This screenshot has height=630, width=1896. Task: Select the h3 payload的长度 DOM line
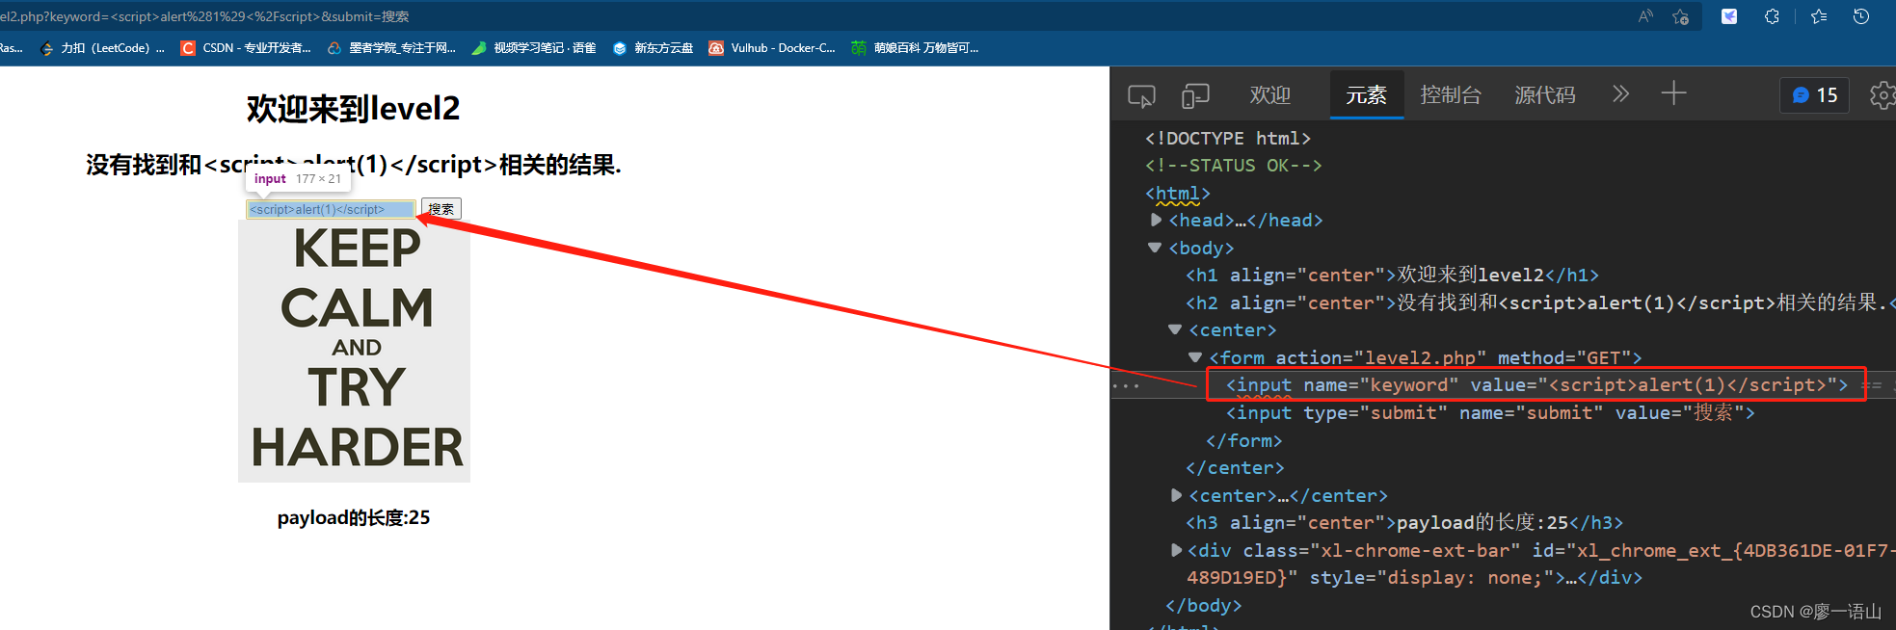point(1404,522)
